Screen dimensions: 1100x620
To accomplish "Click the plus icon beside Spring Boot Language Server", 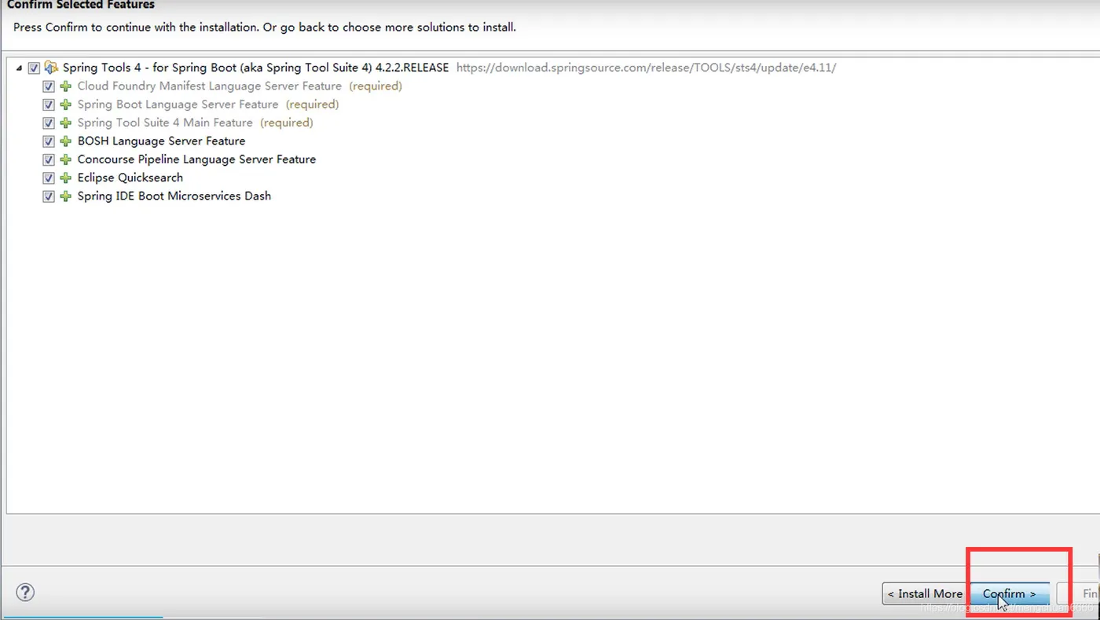I will 65,105.
